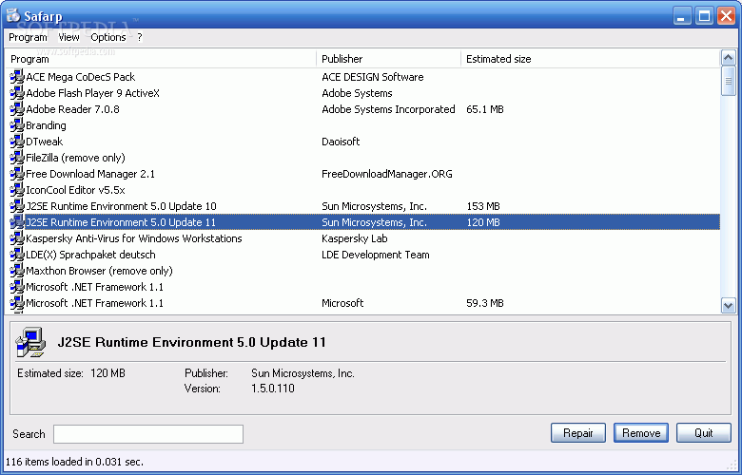Click version value 1.5.0.110 in details
Viewport: 742px width, 475px height.
point(273,388)
